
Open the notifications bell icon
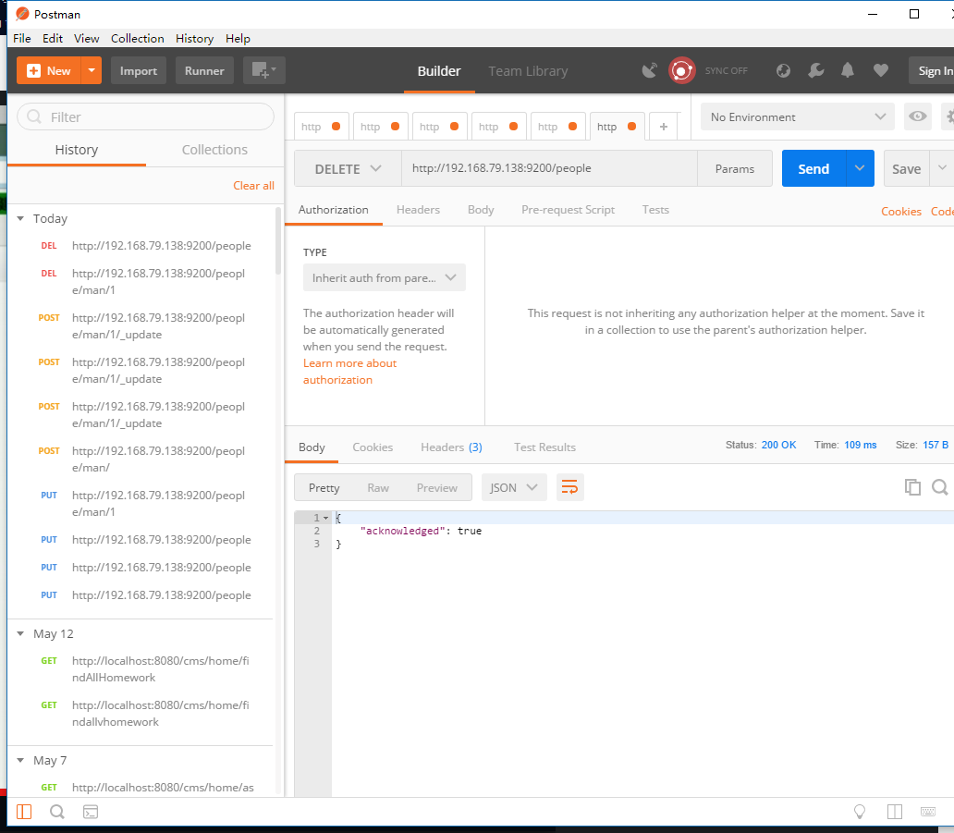pyautogui.click(x=848, y=71)
